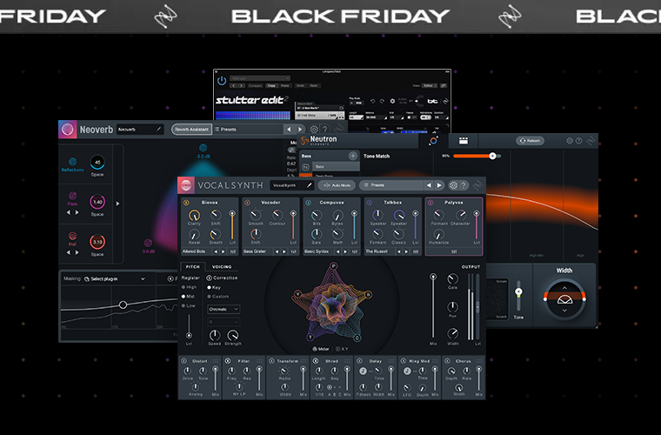Image resolution: width=661 pixels, height=435 pixels.
Task: Open Stutter Edit Manual preset dropdown
Action: (260, 78)
